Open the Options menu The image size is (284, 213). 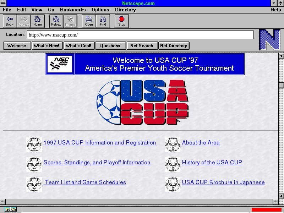click(100, 10)
